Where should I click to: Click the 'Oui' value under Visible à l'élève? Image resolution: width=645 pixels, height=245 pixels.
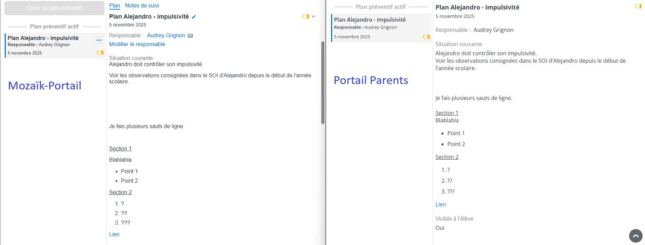(x=440, y=228)
